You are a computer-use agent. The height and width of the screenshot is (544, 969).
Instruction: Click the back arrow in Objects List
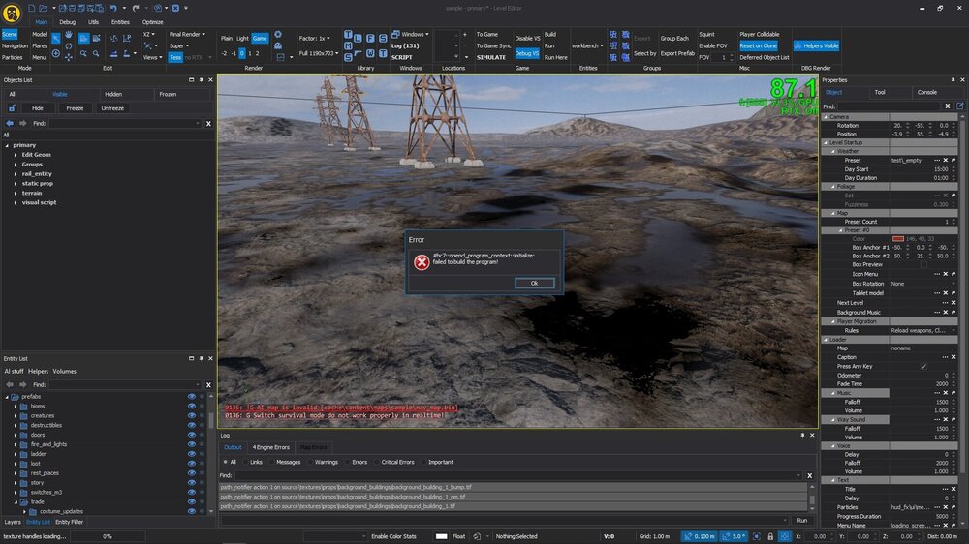coord(10,124)
